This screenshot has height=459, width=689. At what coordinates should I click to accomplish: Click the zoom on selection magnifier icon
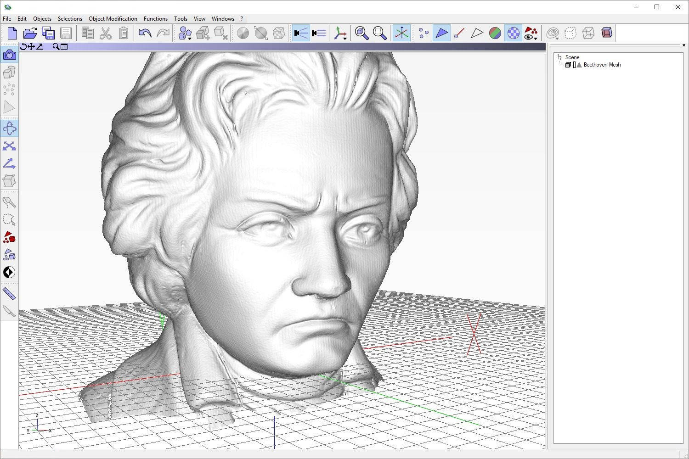(380, 33)
